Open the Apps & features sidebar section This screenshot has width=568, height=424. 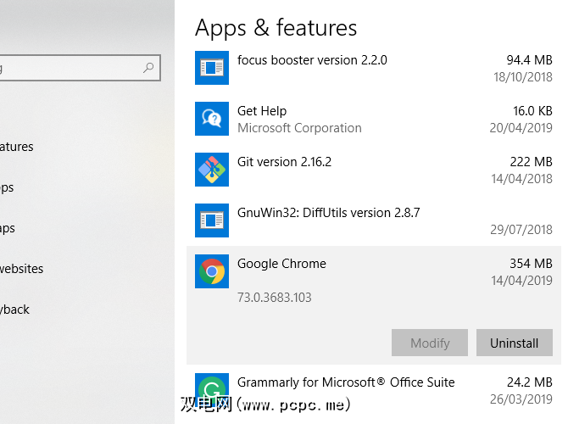tap(17, 147)
